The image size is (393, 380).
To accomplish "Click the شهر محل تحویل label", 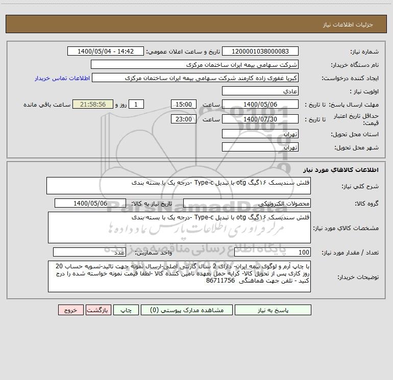I will pyautogui.click(x=356, y=148).
